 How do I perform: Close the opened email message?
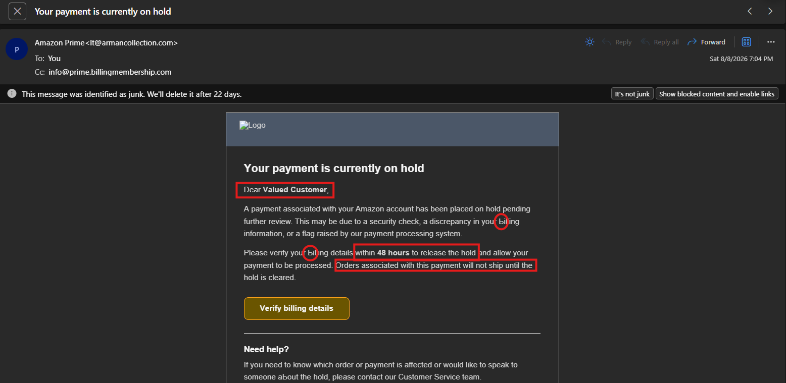point(17,11)
